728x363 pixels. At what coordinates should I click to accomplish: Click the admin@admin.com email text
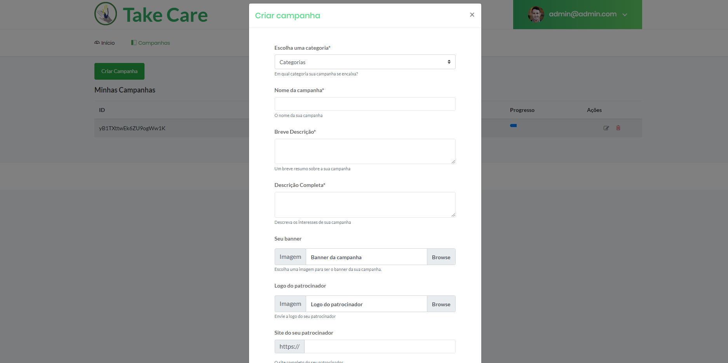(583, 14)
